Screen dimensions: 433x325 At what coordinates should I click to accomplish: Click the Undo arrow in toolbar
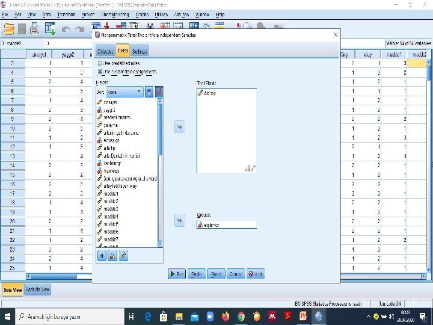[x=66, y=29]
